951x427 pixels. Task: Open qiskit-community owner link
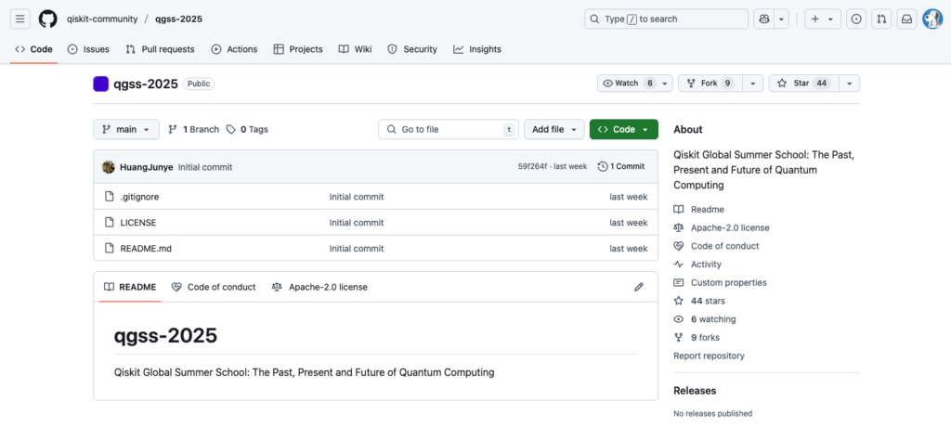point(101,19)
